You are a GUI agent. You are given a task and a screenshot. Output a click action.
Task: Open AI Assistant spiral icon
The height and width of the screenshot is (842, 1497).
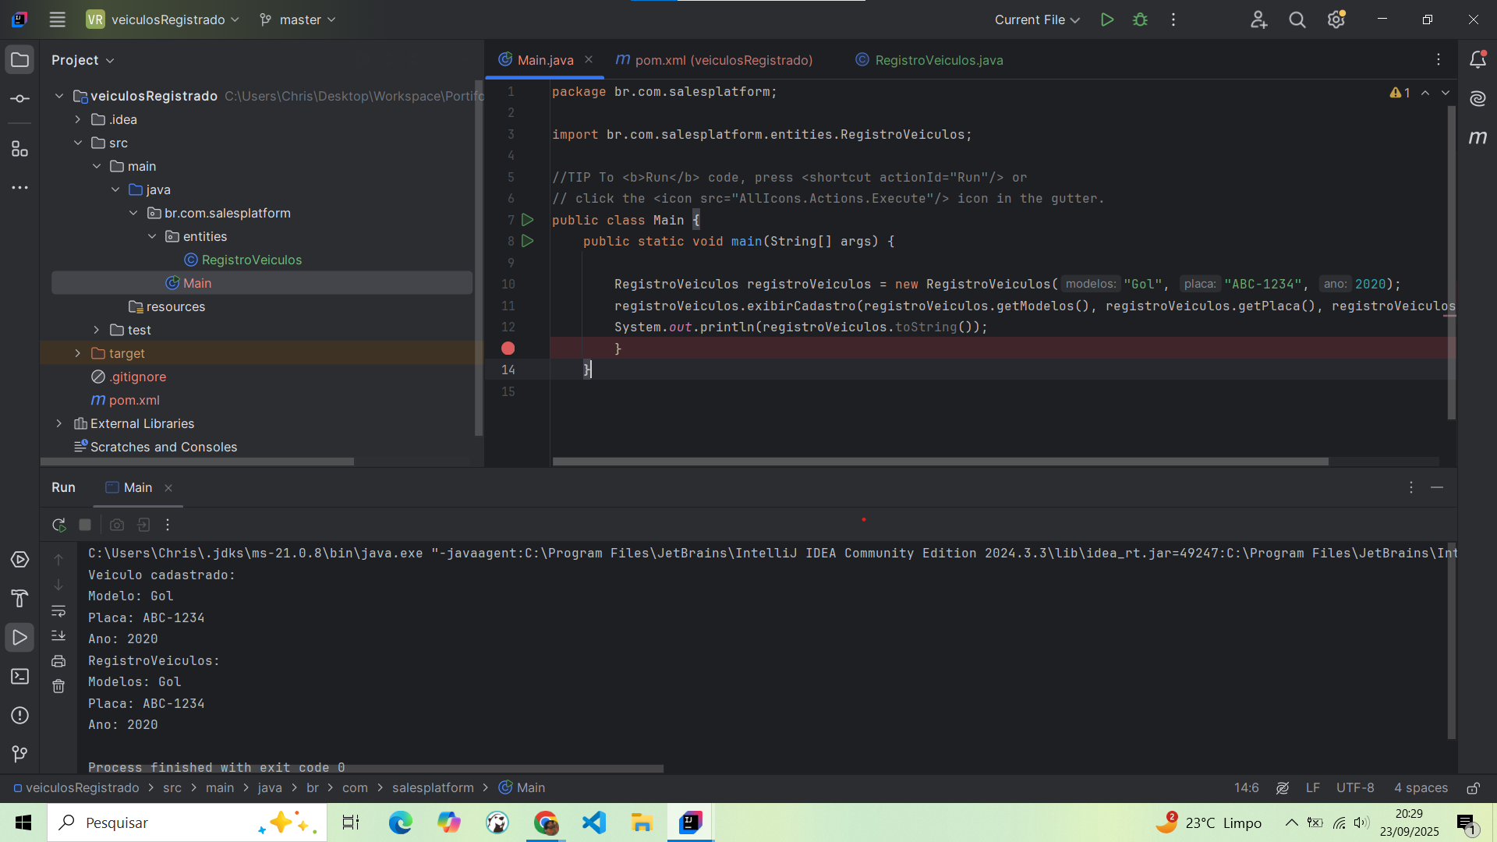tap(1478, 98)
